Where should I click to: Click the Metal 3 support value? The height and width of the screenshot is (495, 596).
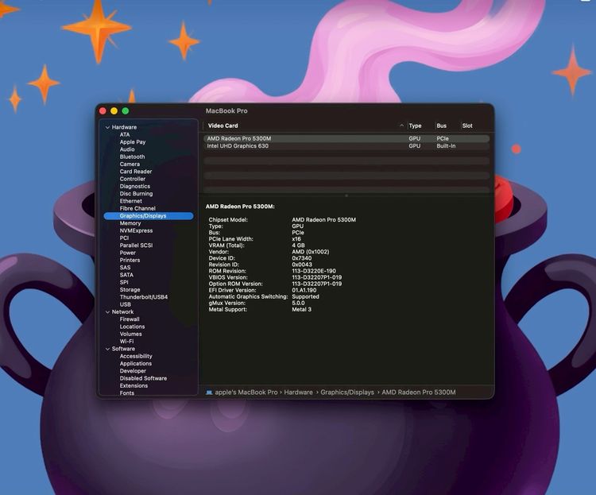tap(301, 309)
